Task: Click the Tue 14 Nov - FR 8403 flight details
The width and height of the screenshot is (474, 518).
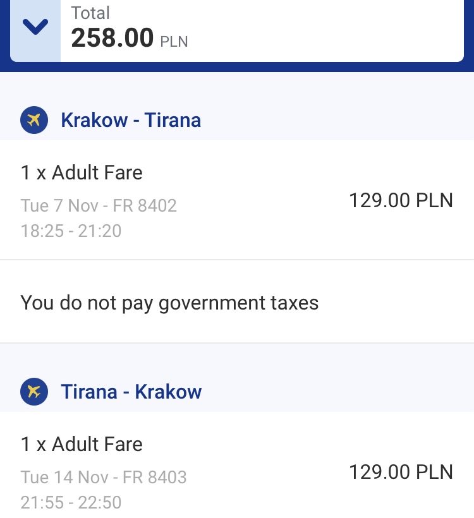Action: click(x=104, y=477)
